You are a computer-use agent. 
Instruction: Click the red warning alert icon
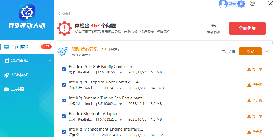[65, 28]
